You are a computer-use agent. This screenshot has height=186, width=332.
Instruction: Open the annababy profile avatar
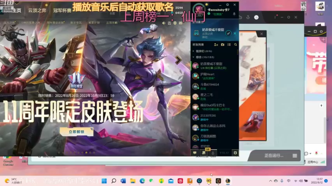199,10
